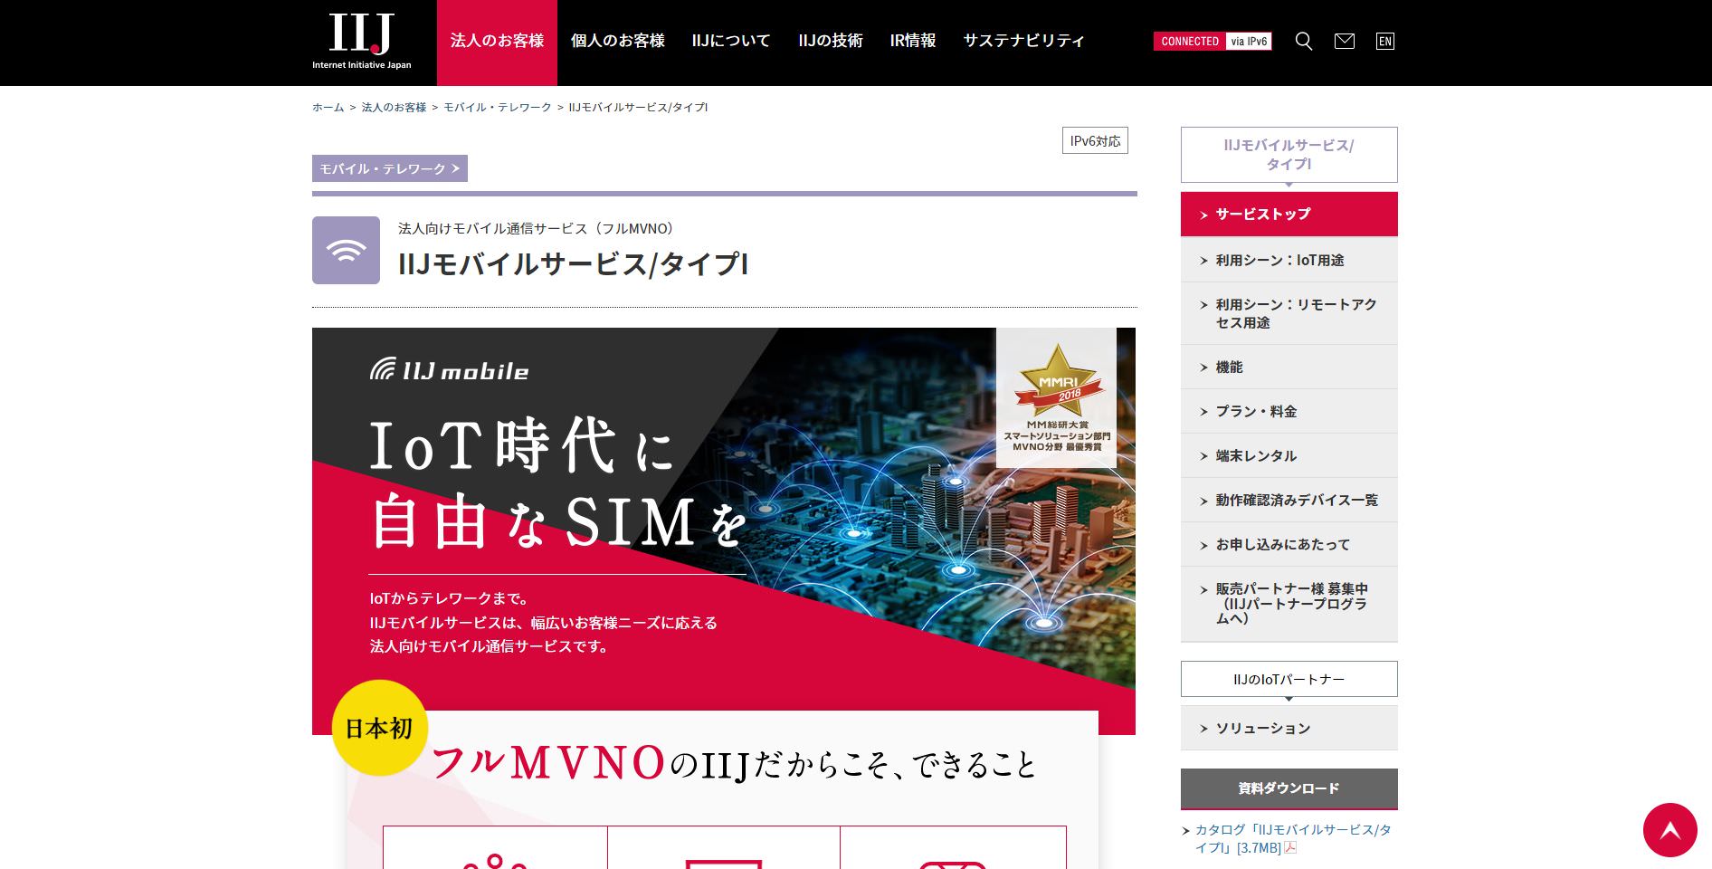This screenshot has width=1712, height=869.
Task: Click the red back-to-top arrow button
Action: tap(1670, 830)
